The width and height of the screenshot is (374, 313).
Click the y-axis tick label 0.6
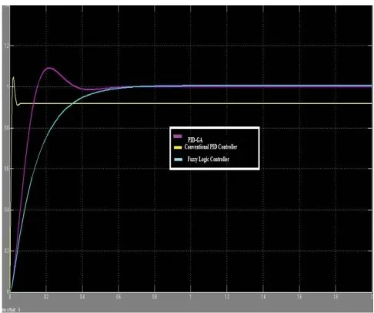pyautogui.click(x=6, y=169)
